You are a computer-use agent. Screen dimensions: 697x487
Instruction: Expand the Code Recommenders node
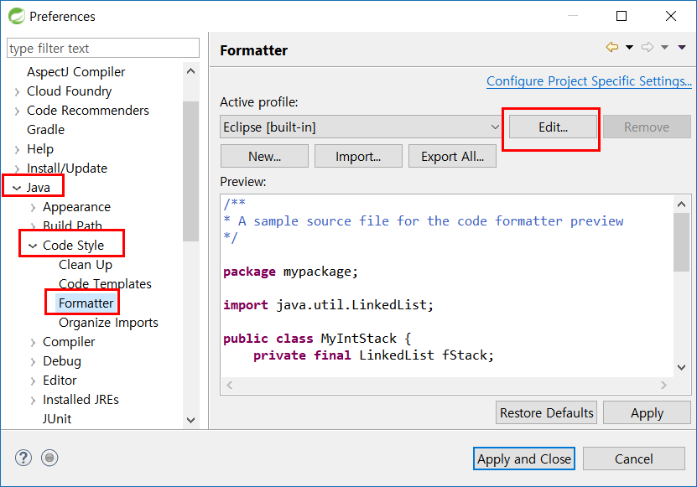coord(17,111)
